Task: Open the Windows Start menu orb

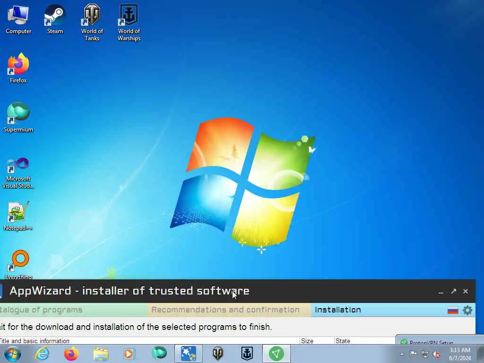Action: 12,354
